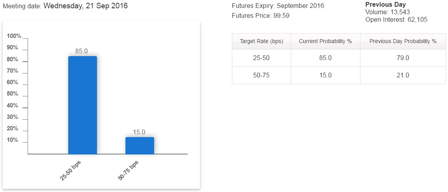Click the tall blue 25-50 bps bar
This screenshot has height=192, width=448.
click(x=82, y=105)
